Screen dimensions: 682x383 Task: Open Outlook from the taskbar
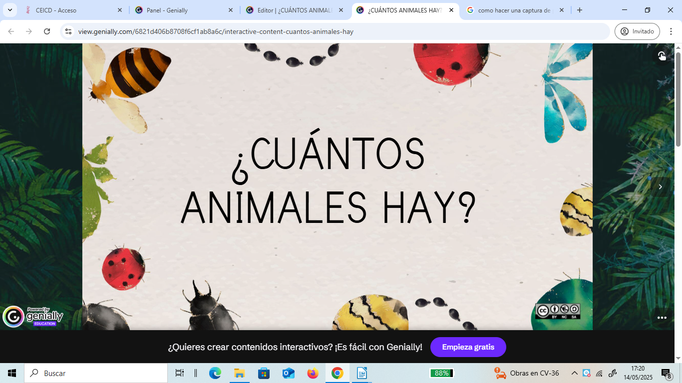point(288,373)
